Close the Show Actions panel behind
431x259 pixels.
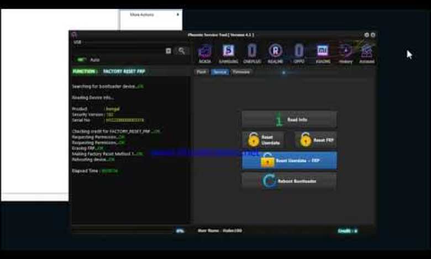(x=177, y=14)
